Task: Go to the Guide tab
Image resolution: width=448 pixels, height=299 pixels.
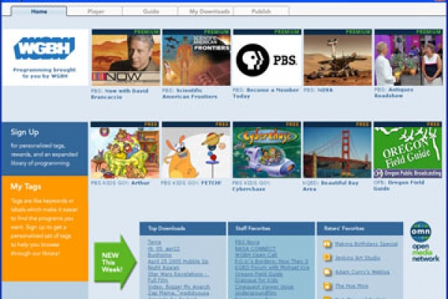Action: 151,11
